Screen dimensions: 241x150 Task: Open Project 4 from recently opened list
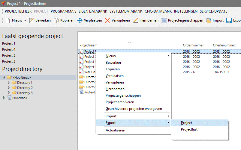(9, 49)
